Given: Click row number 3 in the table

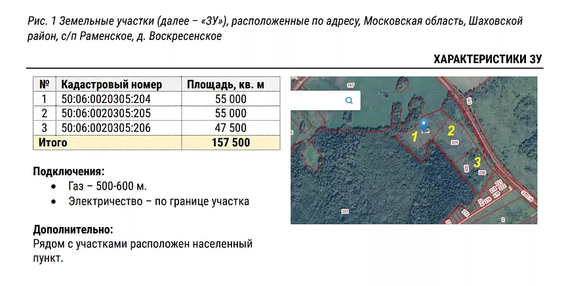Looking at the screenshot, I should (44, 128).
